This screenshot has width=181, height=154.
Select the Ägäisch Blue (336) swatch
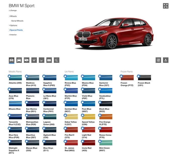pyautogui.click(x=50, y=130)
